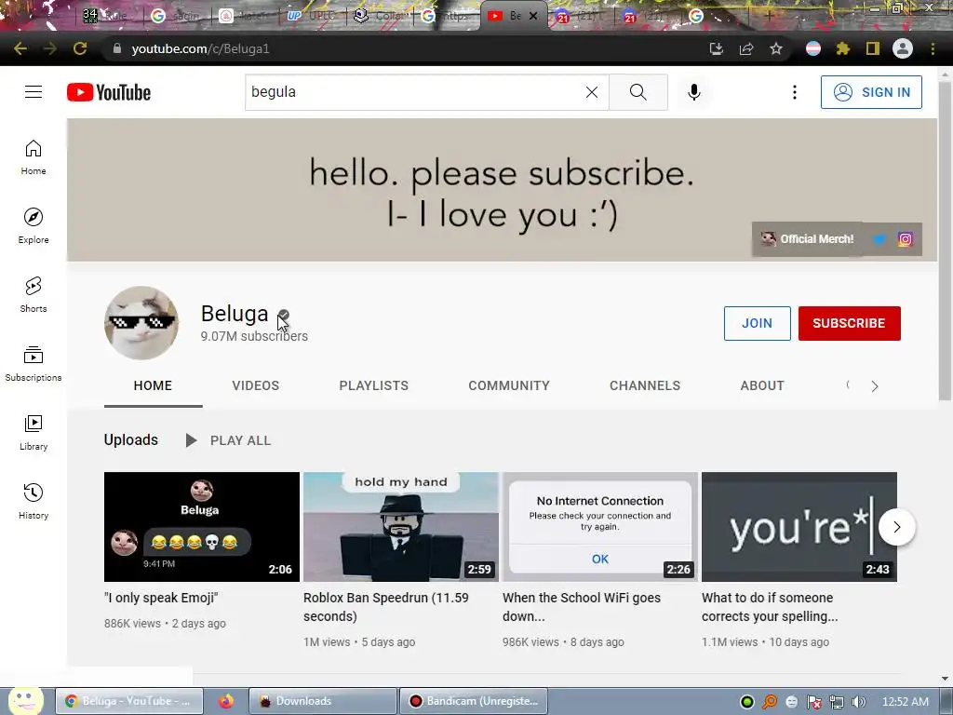953x715 pixels.
Task: Click title "Roblox Ban Speedrun (11.59 seconds)"
Action: coord(386,607)
